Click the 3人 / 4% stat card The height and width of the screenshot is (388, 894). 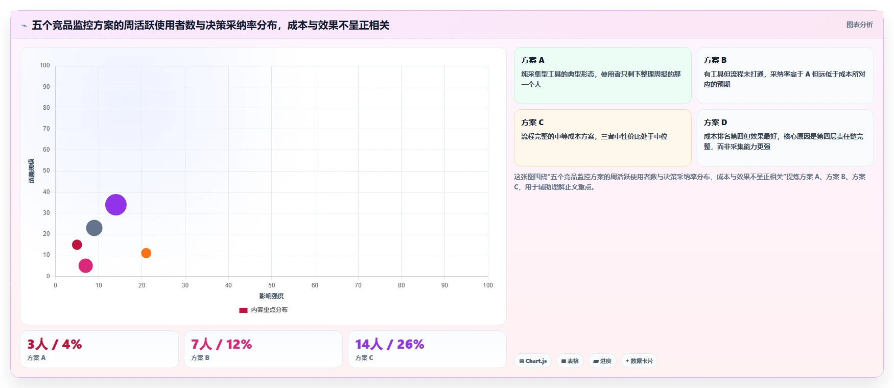[x=99, y=349]
